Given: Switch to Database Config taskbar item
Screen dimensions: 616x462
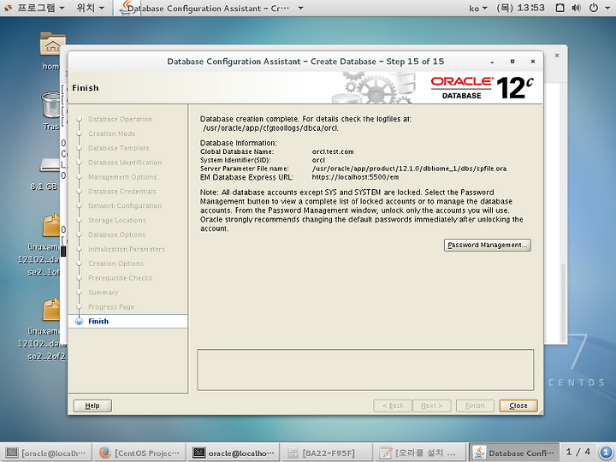Looking at the screenshot, I should click(x=515, y=453).
